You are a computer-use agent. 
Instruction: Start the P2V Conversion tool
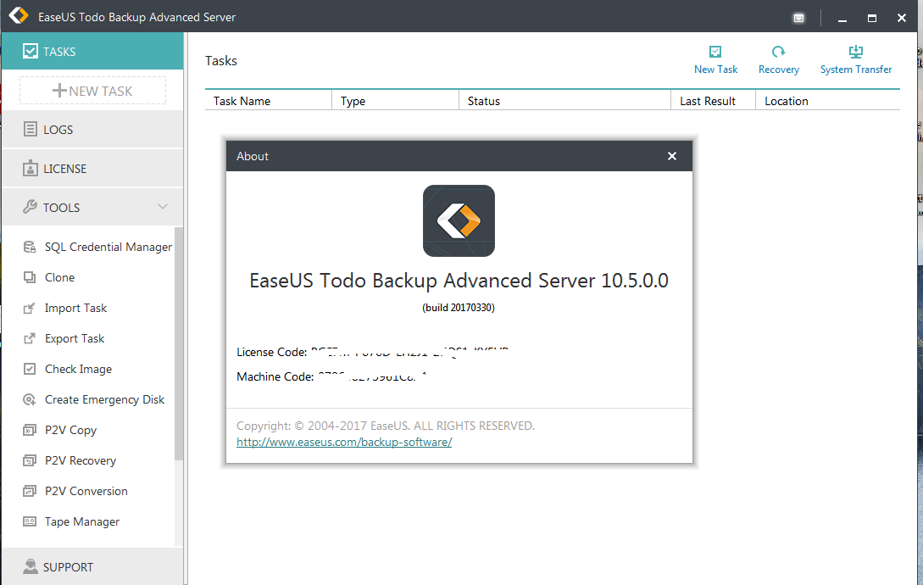[86, 490]
